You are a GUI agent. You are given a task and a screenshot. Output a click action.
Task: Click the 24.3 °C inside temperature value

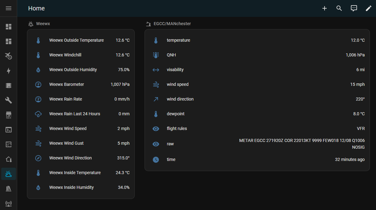tap(122, 173)
